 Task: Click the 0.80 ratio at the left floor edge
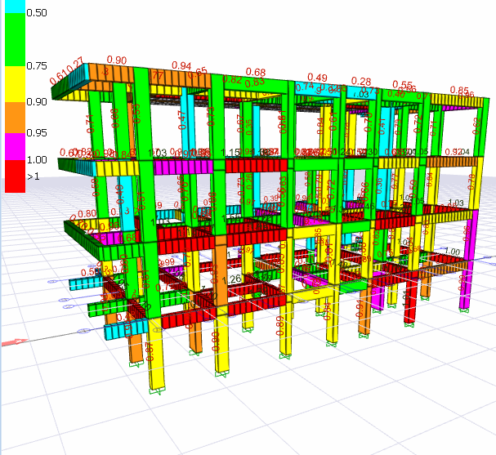(x=87, y=214)
